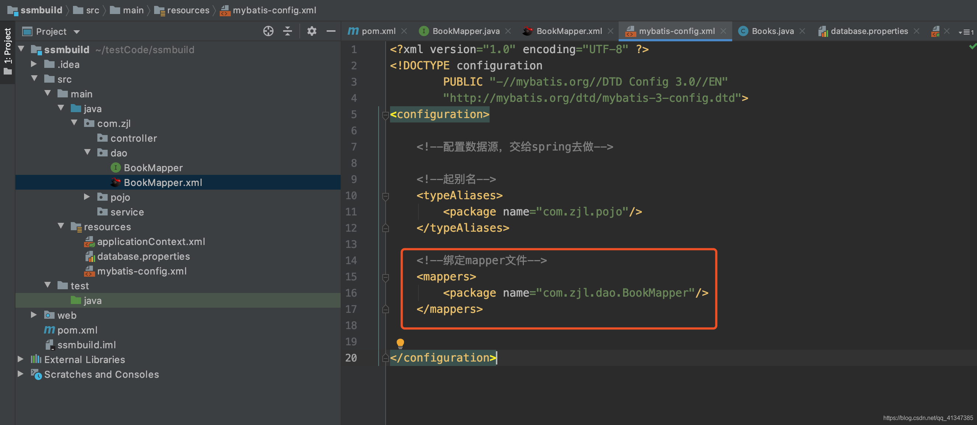Open the Project view dropdown arrow
Viewport: 977px width, 425px height.
[77, 32]
